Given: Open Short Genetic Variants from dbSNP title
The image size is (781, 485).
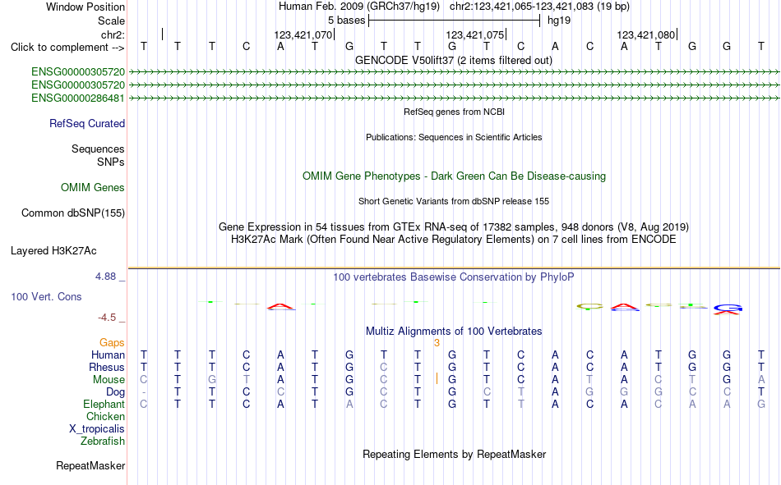Looking at the screenshot, I should [454, 201].
